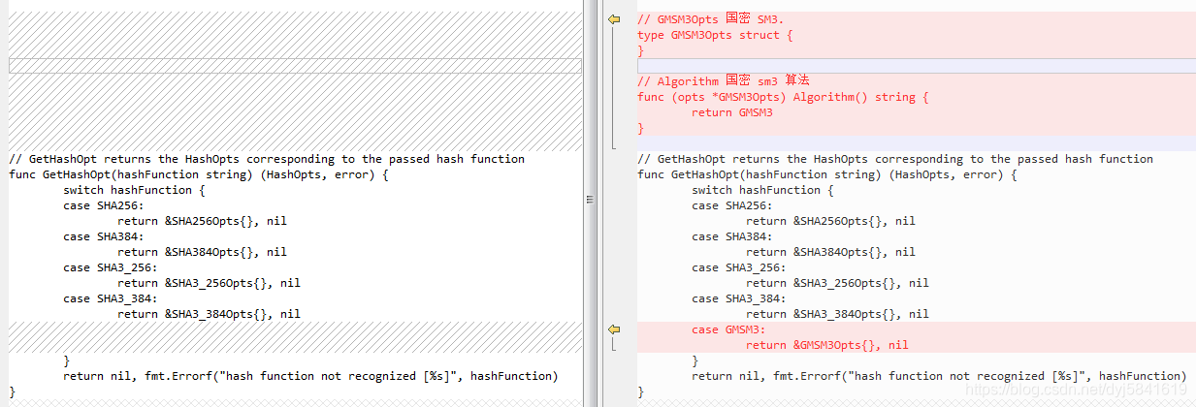Select the '// GMSM3Opts 国密 SM3.' comment line
This screenshot has width=1196, height=407.
[711, 19]
